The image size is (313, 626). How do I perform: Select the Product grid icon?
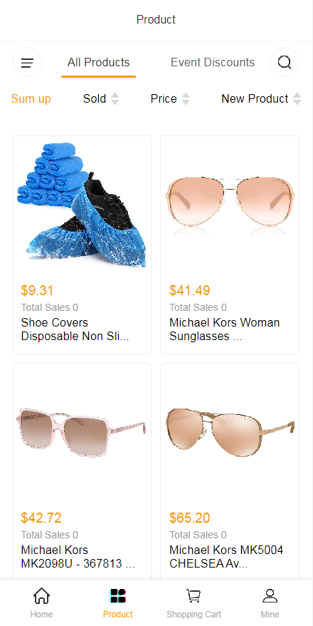[x=118, y=596]
